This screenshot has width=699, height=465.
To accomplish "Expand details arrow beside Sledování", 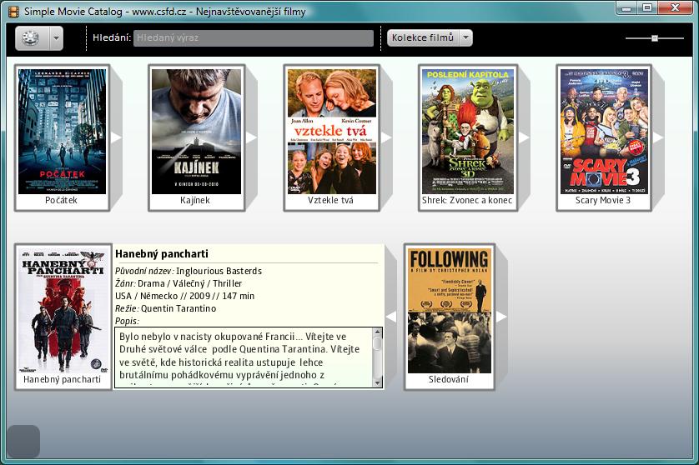I will [501, 317].
